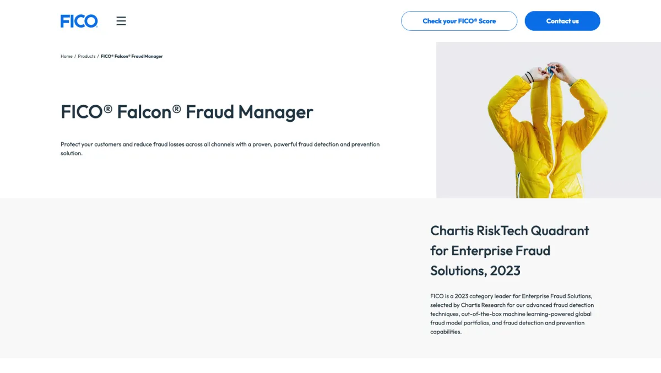The image size is (661, 373).
Task: Go to Home in the breadcrumb
Action: [x=67, y=56]
